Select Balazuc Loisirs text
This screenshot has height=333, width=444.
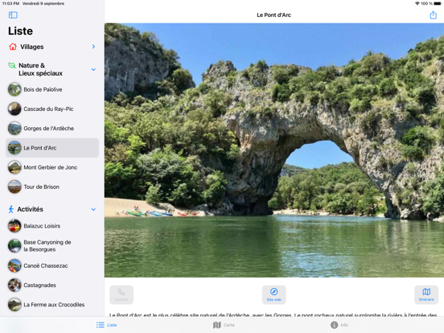pyautogui.click(x=42, y=226)
